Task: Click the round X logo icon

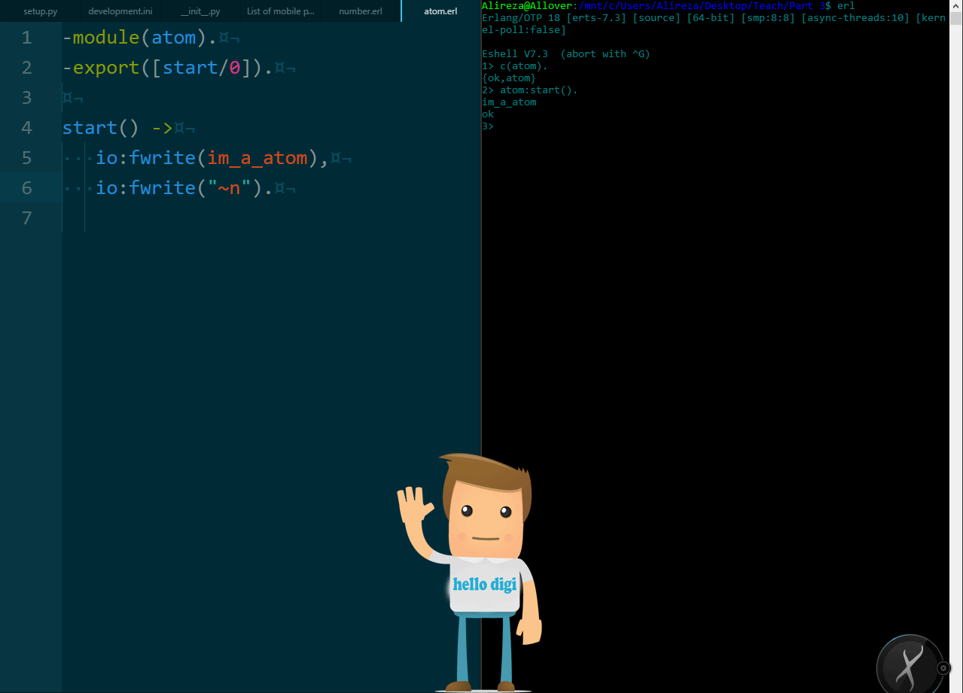Action: 910,667
